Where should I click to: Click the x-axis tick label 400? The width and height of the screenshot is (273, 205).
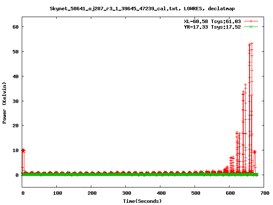[x=161, y=193]
